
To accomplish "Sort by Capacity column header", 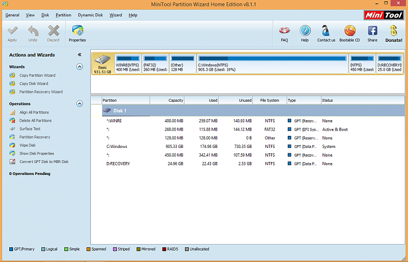I will pyautogui.click(x=167, y=101).
